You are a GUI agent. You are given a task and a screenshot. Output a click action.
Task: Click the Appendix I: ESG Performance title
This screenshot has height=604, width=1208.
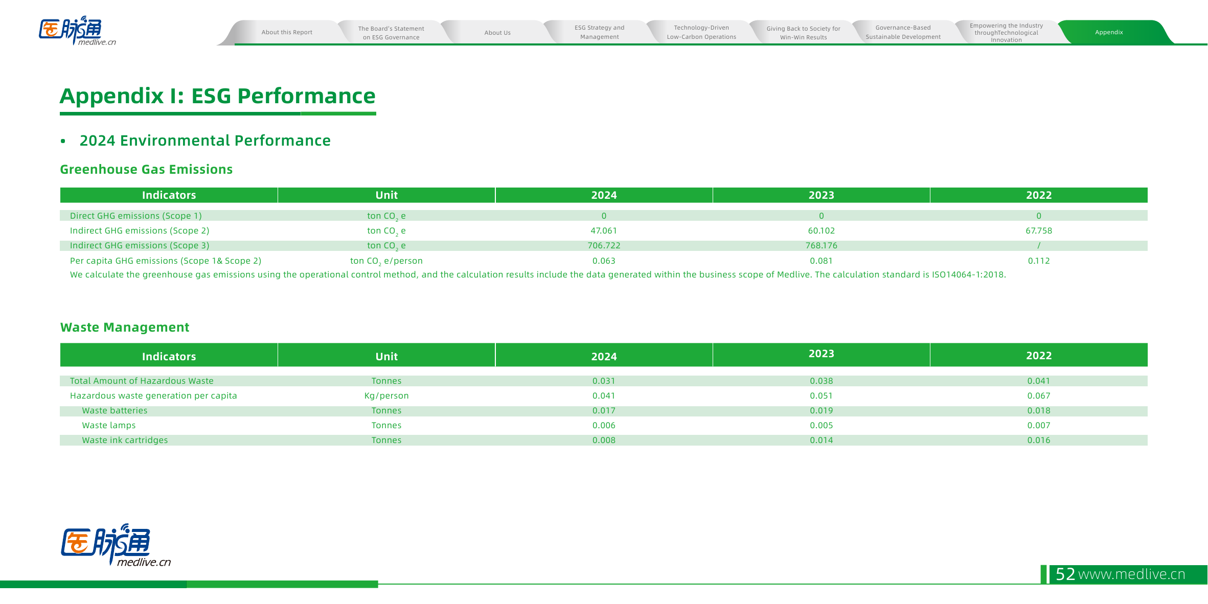(218, 96)
